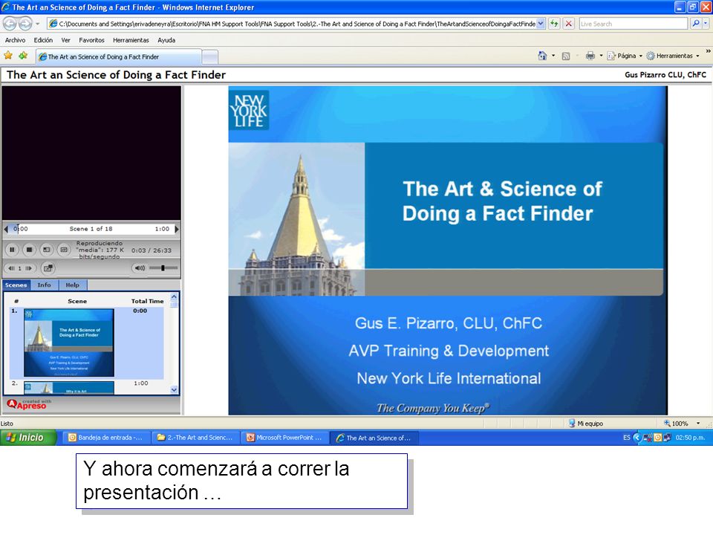Click the Home page icon

pos(542,56)
